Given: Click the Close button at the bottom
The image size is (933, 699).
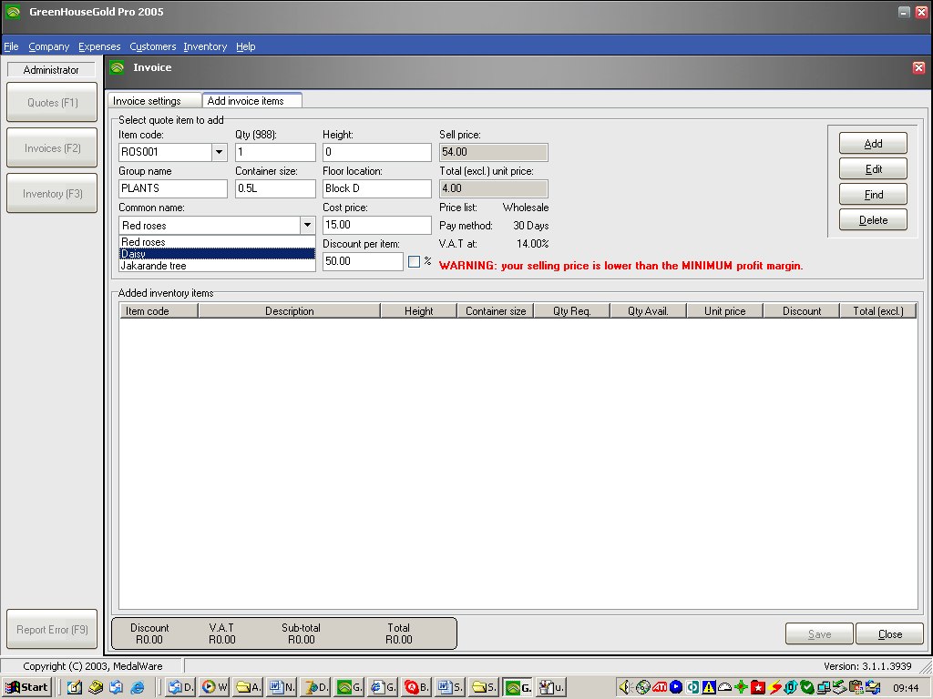Looking at the screenshot, I should (889, 634).
